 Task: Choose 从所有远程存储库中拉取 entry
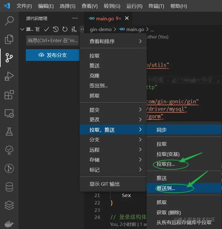(x=184, y=223)
